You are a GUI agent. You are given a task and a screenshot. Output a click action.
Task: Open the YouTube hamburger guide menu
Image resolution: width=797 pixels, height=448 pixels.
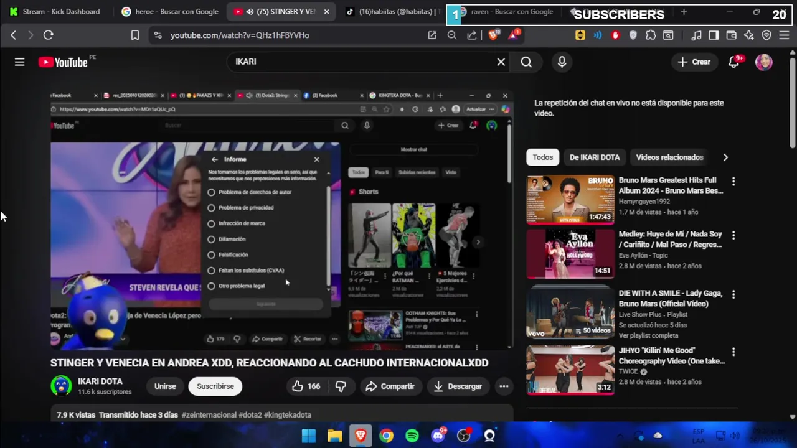click(x=19, y=62)
